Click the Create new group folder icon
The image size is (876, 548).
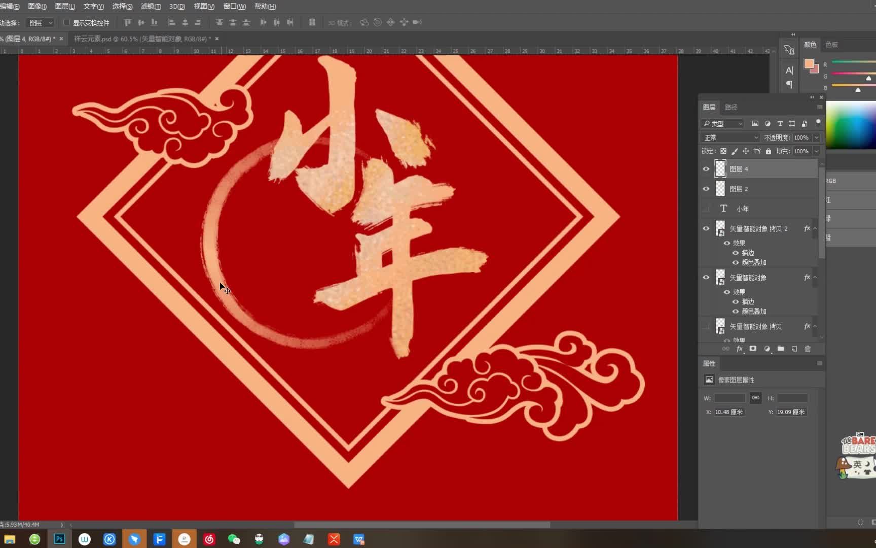pos(781,349)
